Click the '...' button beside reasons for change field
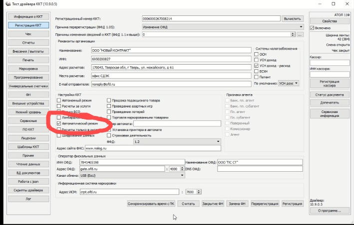The width and height of the screenshot is (354, 225). pos(300,35)
